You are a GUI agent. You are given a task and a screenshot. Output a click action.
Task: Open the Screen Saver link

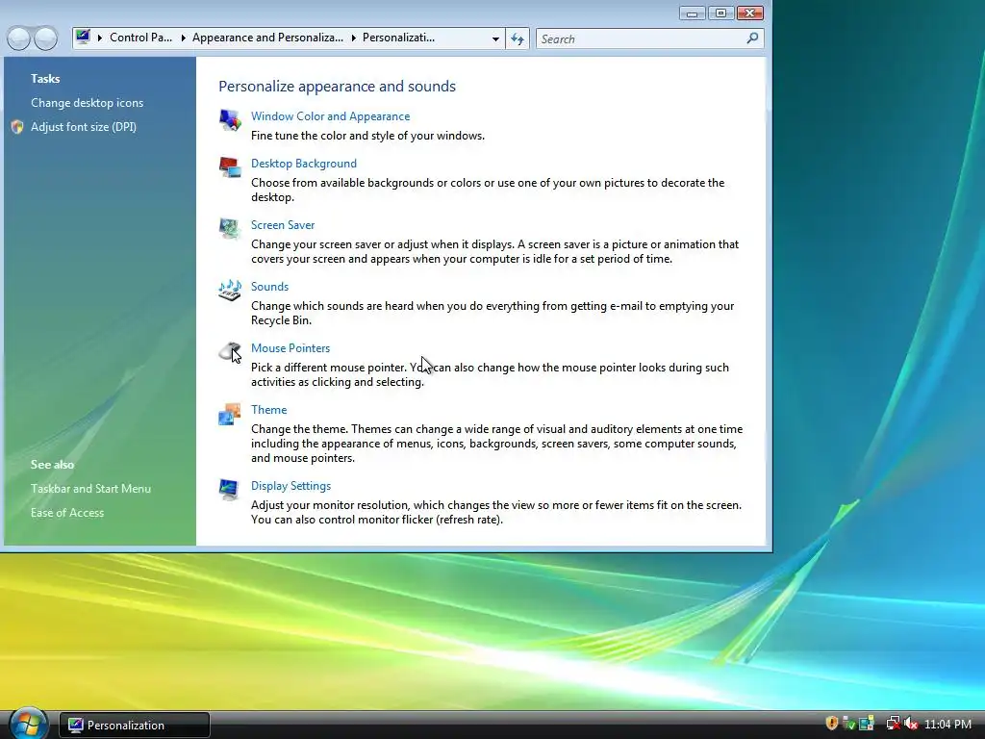point(283,225)
